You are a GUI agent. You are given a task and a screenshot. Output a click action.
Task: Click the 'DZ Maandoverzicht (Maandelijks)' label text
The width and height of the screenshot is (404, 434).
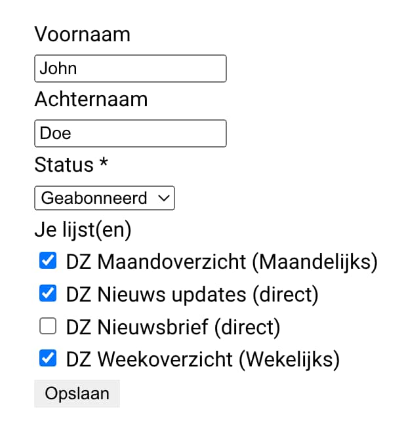222,262
